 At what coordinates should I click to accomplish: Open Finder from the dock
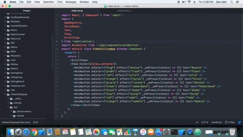point(11,132)
